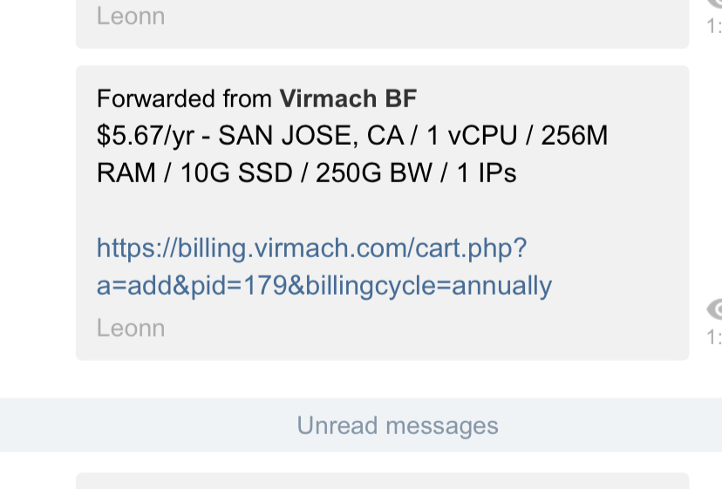Click the timestamp of the top message
The width and height of the screenshot is (722, 489).
[x=714, y=27]
